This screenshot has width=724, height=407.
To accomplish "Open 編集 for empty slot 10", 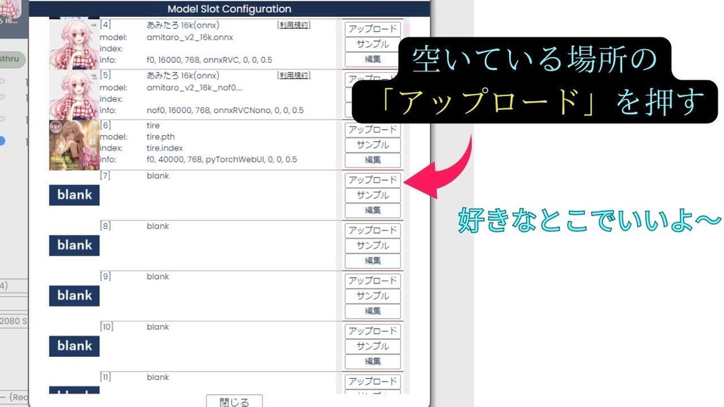I will pos(373,361).
